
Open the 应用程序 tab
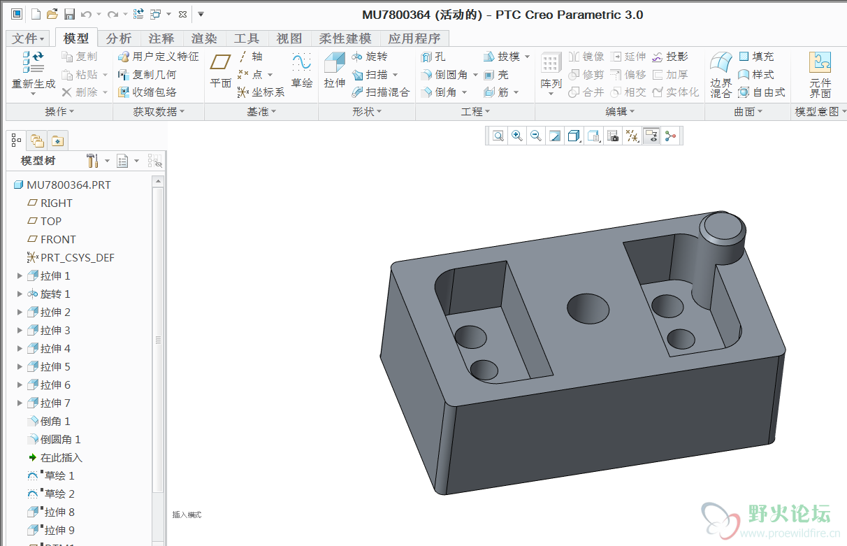[414, 39]
